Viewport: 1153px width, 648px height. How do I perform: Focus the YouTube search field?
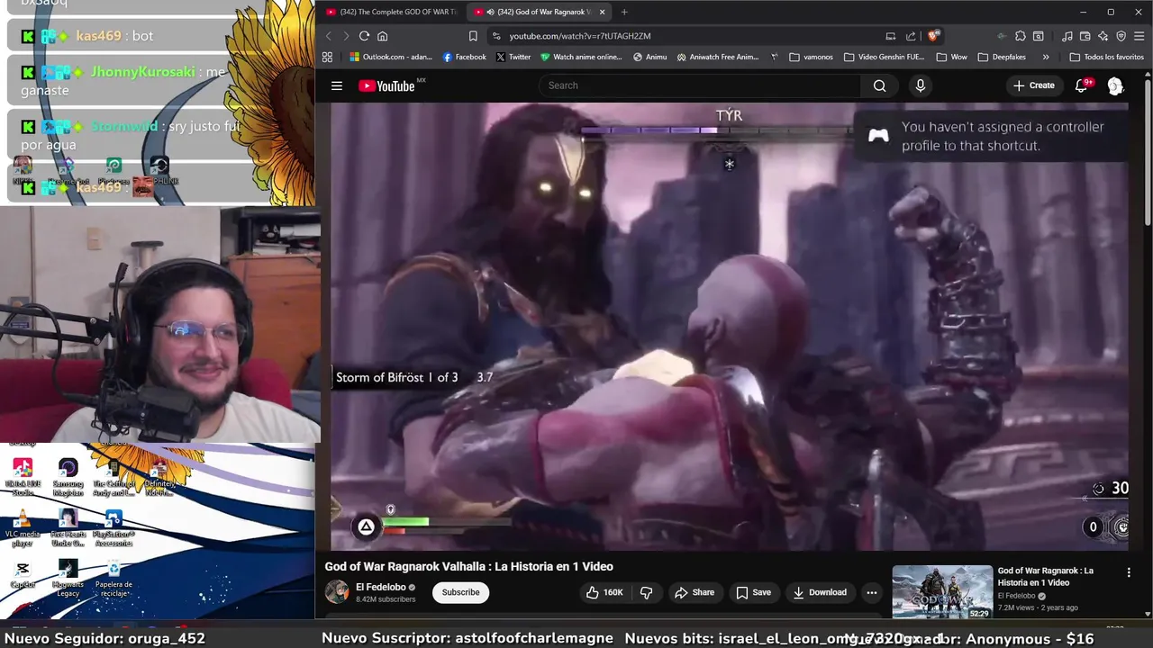[x=701, y=85]
